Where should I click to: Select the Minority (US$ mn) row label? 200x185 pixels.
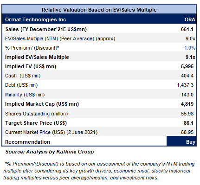[x=25, y=95]
